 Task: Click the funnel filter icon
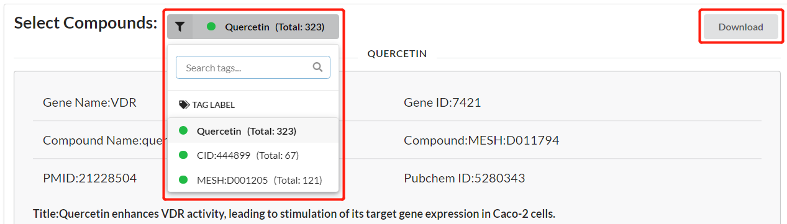pos(180,27)
